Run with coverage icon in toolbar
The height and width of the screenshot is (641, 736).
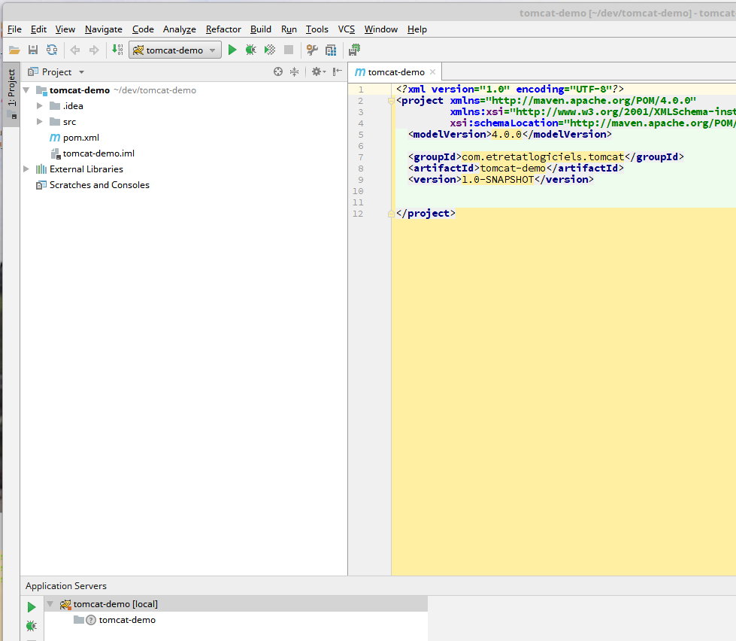click(269, 50)
